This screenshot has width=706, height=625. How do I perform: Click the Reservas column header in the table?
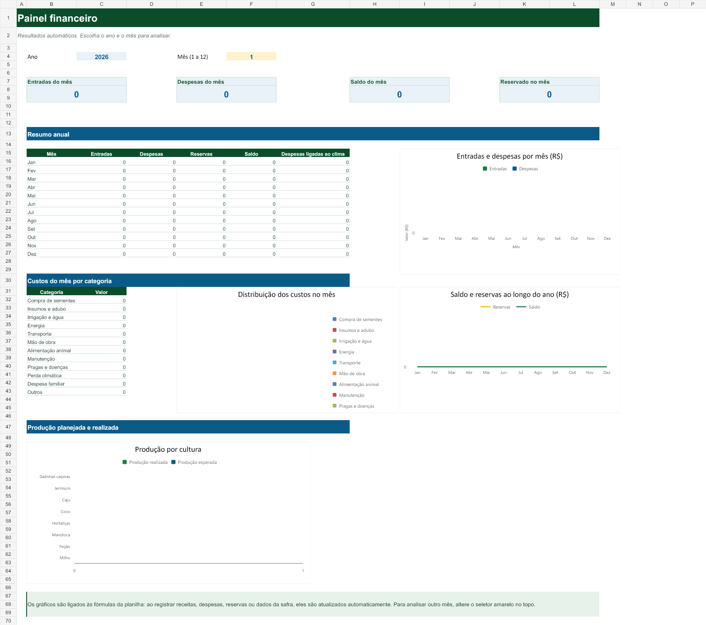pyautogui.click(x=201, y=154)
